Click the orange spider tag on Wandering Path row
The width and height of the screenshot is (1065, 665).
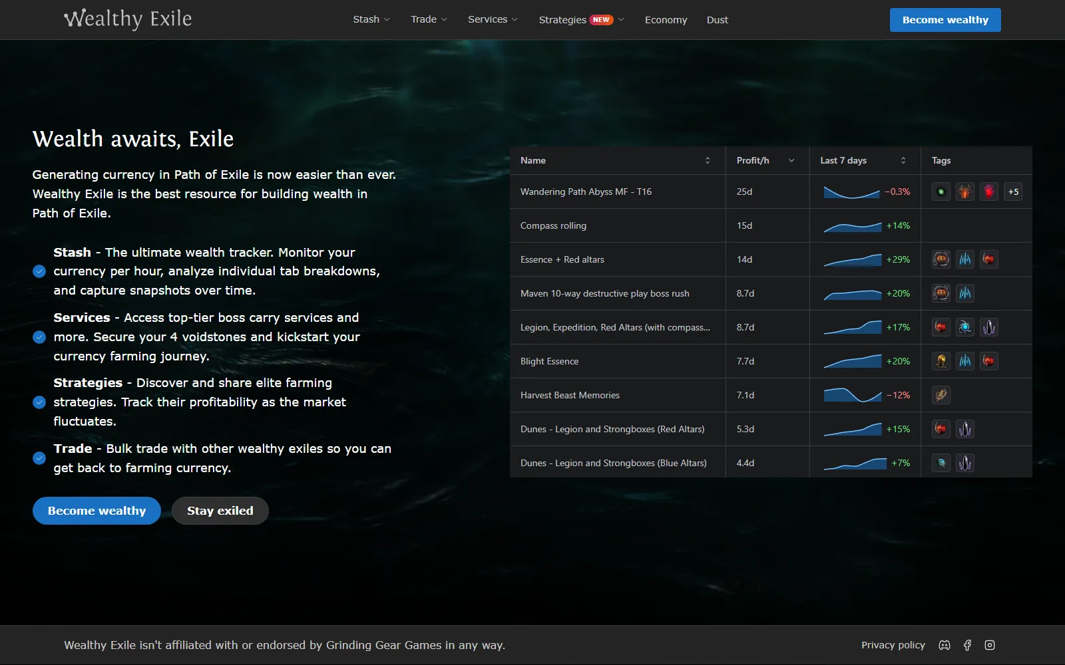(965, 192)
